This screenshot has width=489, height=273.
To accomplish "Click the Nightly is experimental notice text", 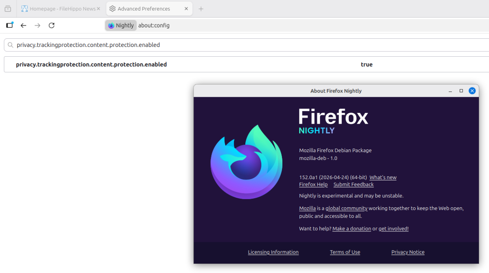I will pyautogui.click(x=351, y=196).
